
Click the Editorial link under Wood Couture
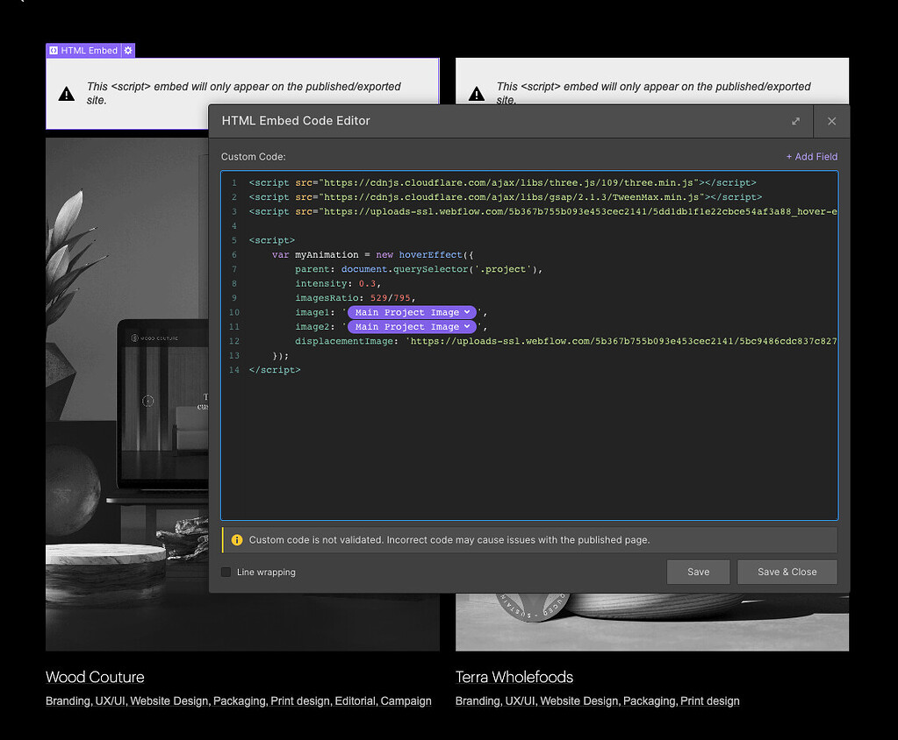pyautogui.click(x=355, y=701)
